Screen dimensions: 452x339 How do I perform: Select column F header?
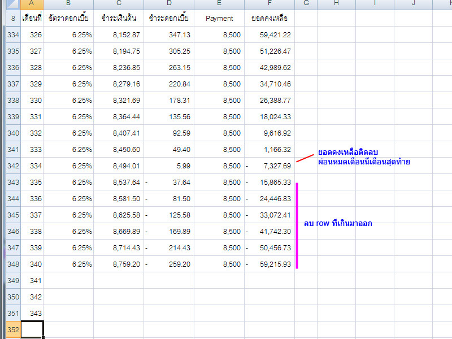(270, 5)
